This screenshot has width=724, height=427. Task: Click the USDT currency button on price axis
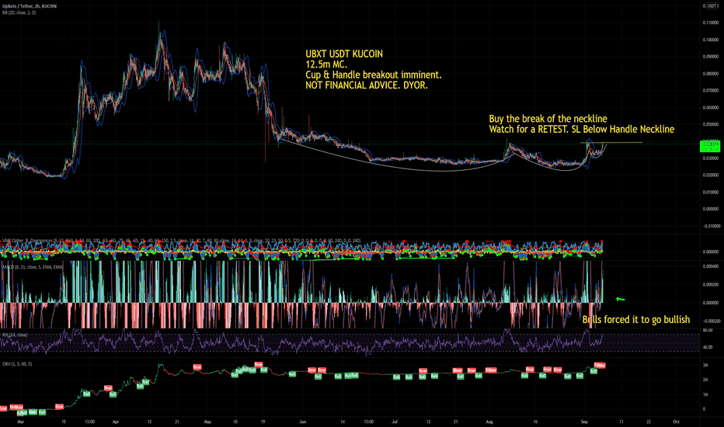[x=711, y=5]
